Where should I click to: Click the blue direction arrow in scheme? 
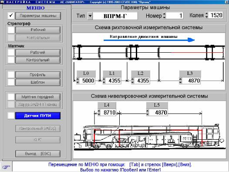coord(149,40)
